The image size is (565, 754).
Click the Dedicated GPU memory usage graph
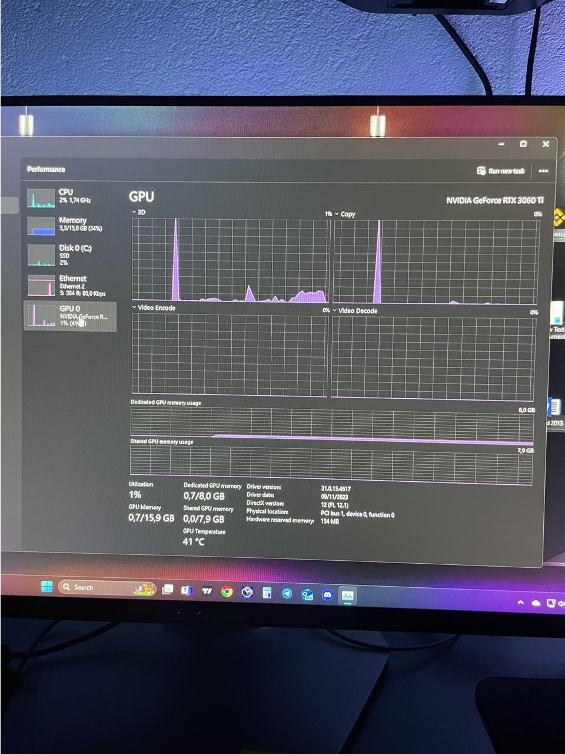coord(332,425)
